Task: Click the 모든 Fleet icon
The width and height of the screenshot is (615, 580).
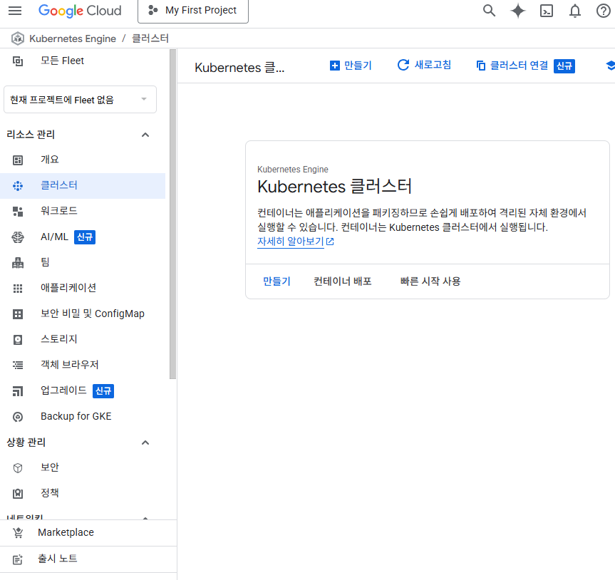Action: point(18,61)
